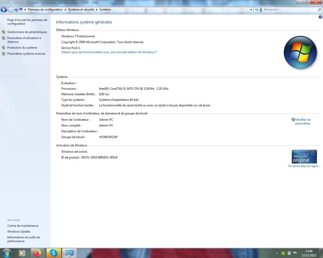Click in the Rechercher search field
Image resolution: width=323 pixels, height=258 pixels.
point(289,10)
